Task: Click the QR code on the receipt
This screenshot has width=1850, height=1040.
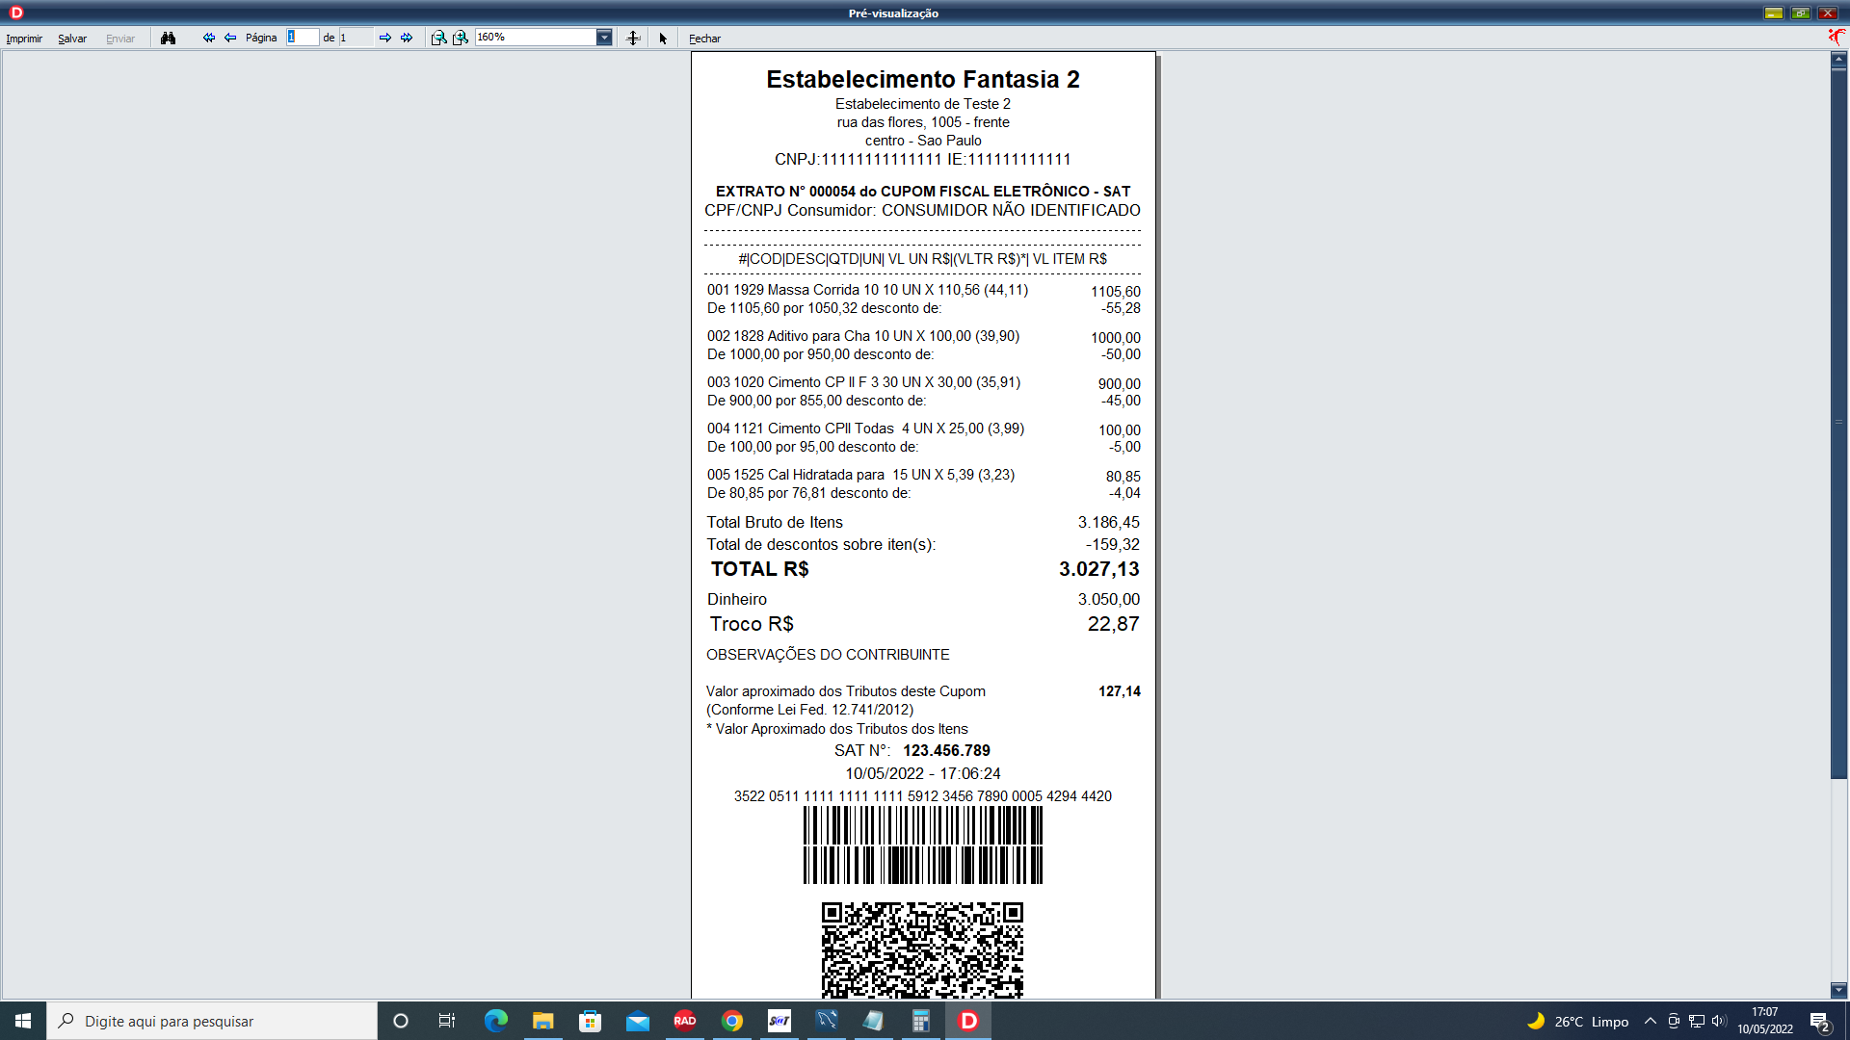Action: (x=922, y=949)
